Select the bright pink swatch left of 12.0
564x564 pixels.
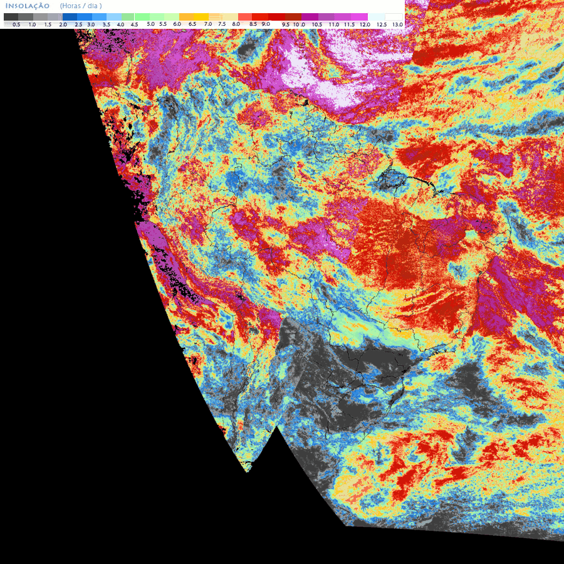click(359, 17)
